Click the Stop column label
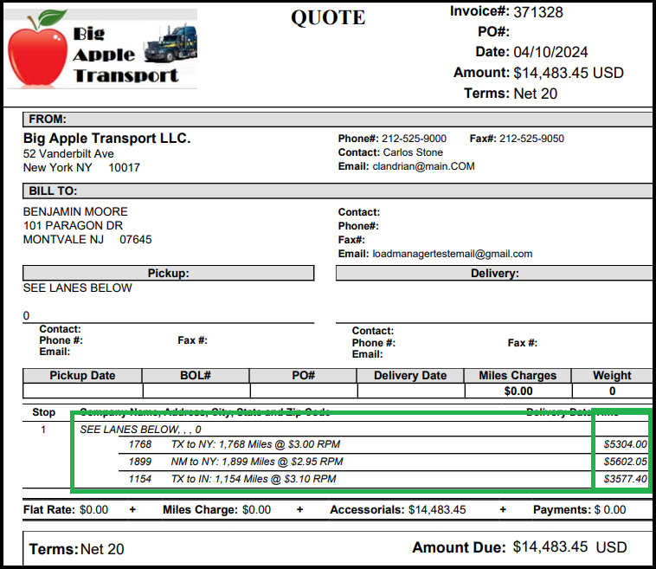 click(43, 412)
